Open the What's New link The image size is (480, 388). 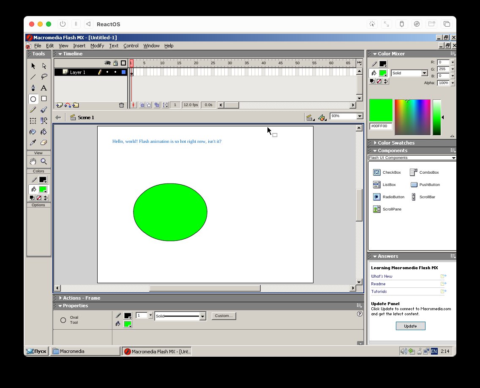click(382, 276)
